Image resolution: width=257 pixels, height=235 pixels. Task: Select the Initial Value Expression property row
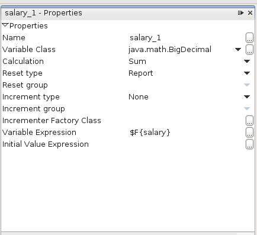point(127,144)
